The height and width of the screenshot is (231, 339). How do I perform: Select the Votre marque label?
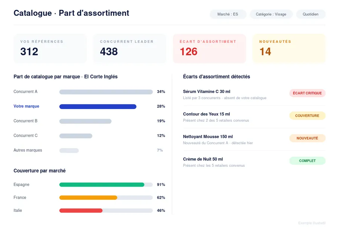(26, 106)
